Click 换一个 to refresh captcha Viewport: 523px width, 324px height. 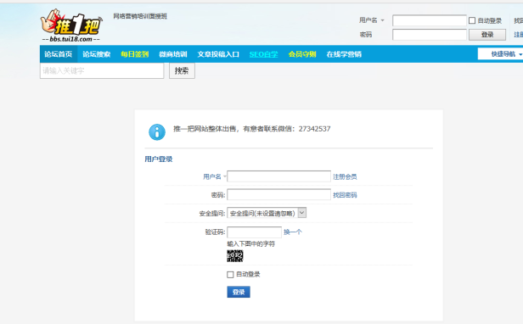pyautogui.click(x=293, y=232)
